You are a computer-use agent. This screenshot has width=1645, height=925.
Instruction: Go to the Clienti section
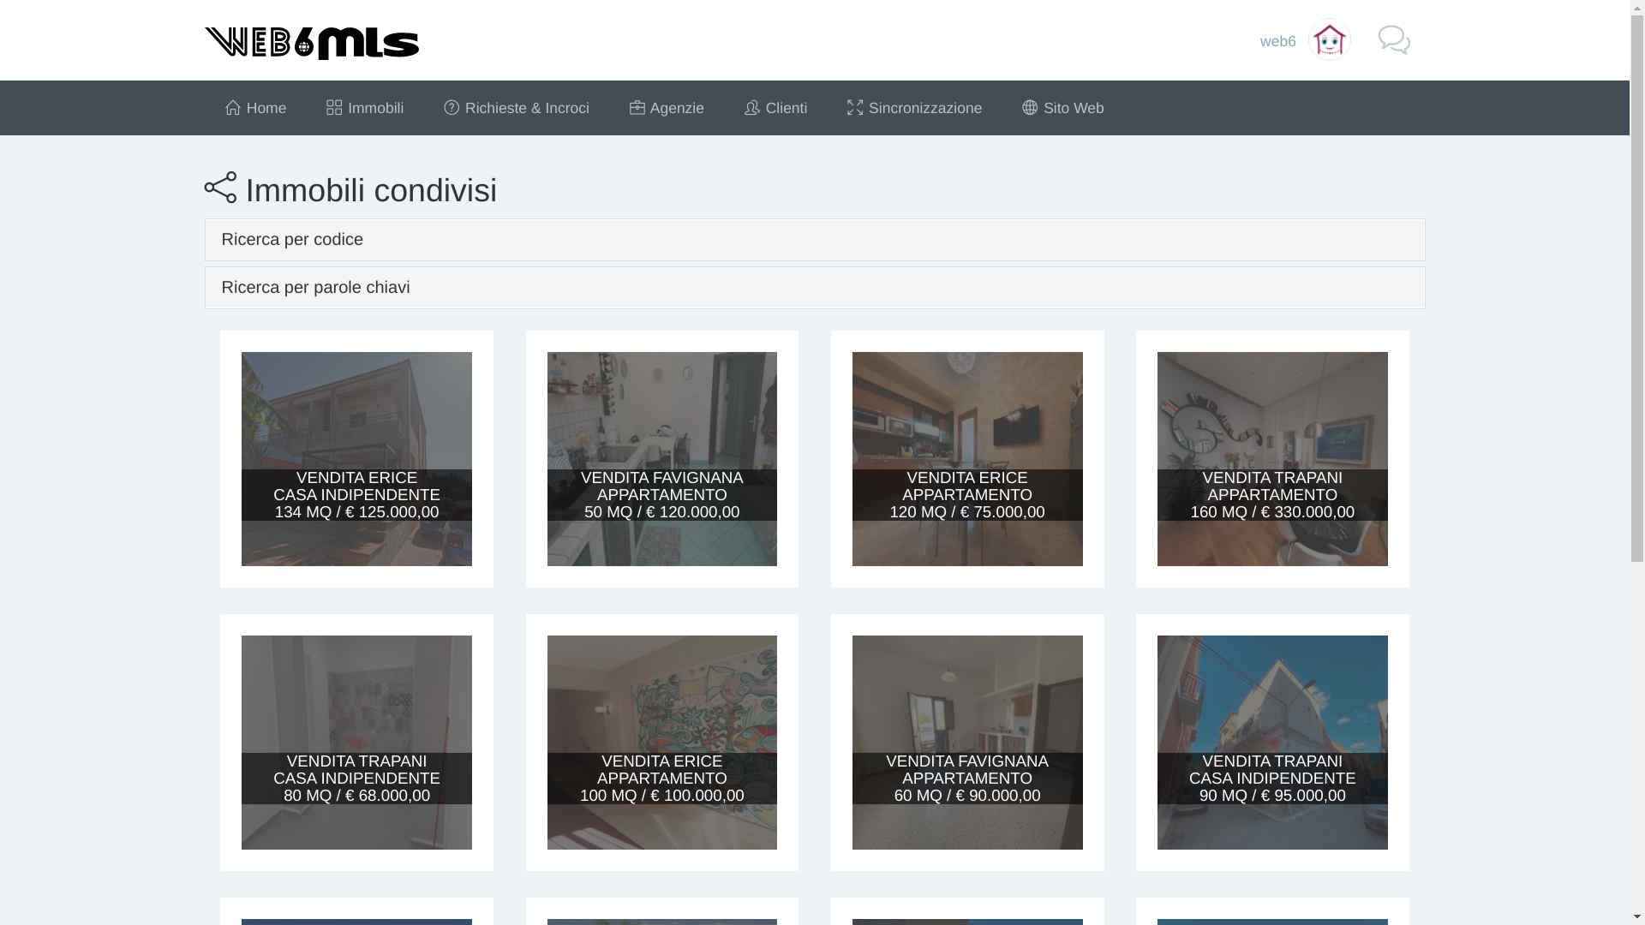coord(775,108)
